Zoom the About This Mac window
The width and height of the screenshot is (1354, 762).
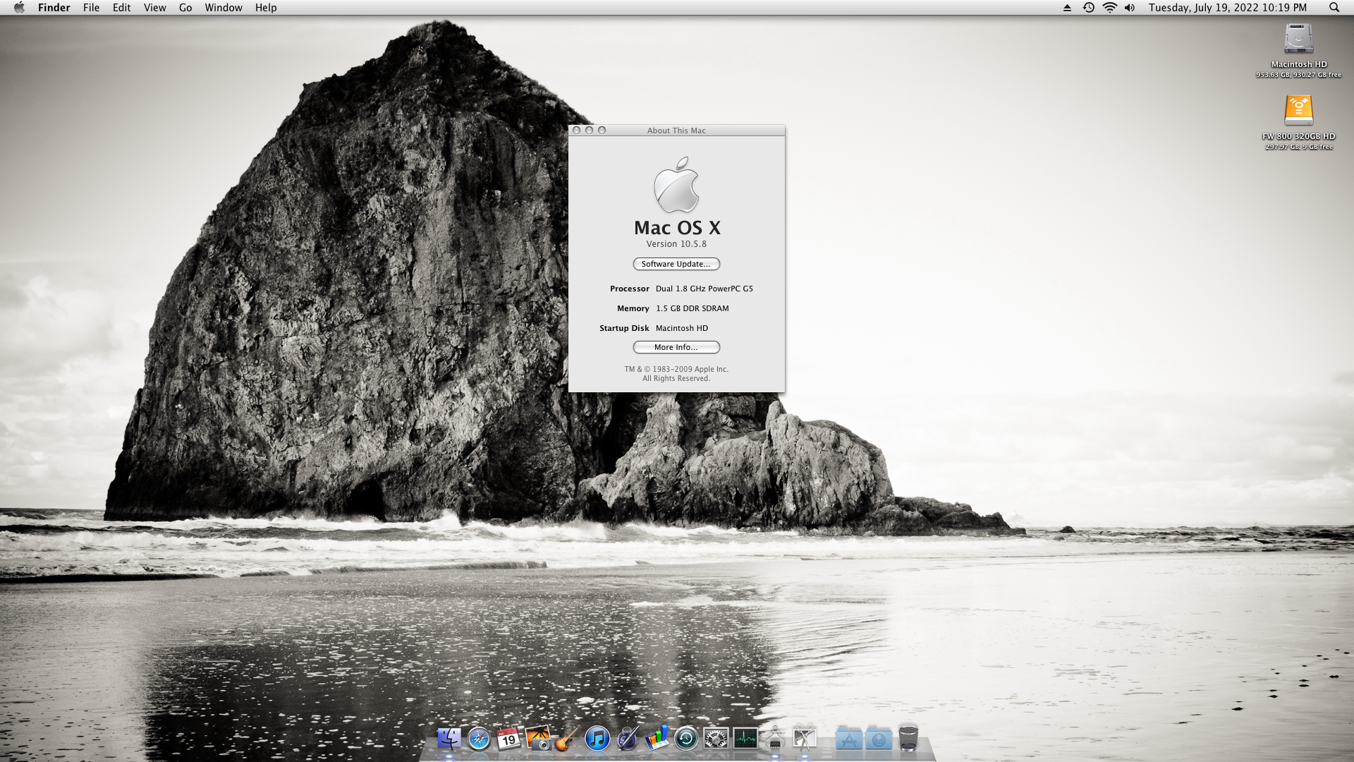(x=602, y=131)
